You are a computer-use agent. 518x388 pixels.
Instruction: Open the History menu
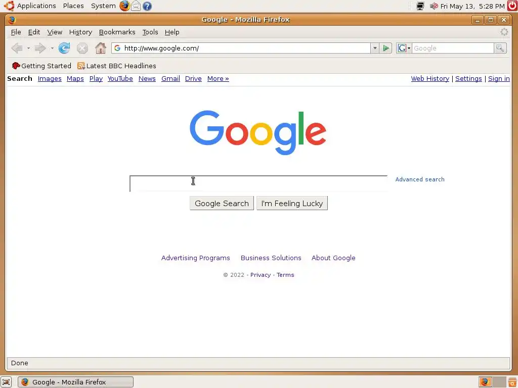pos(80,32)
